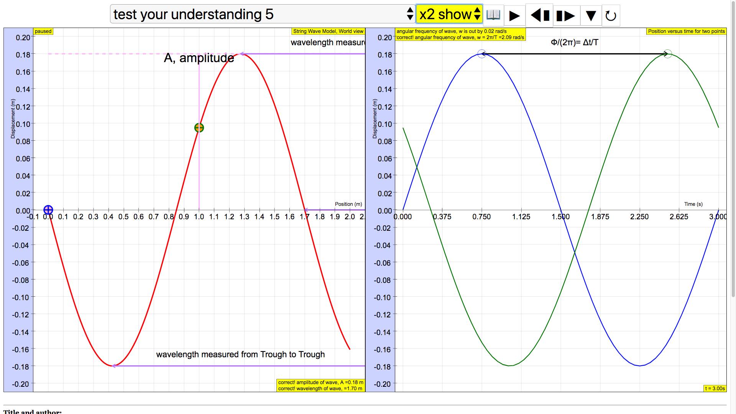
Task: Click the angular frequency feedback message
Action: pos(460,34)
